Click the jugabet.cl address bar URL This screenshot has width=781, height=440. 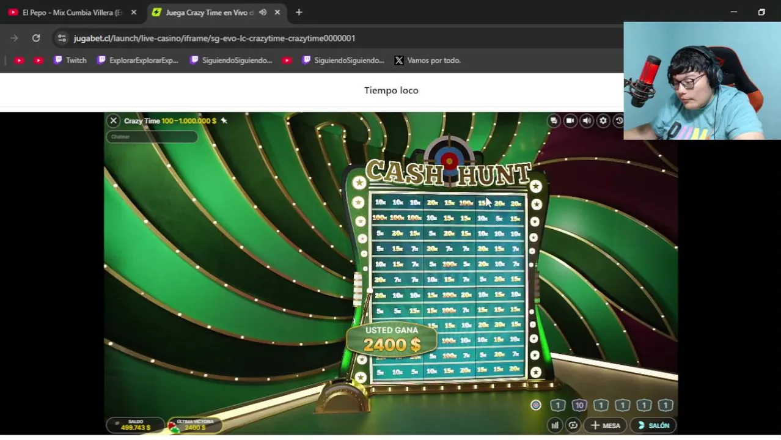click(215, 38)
